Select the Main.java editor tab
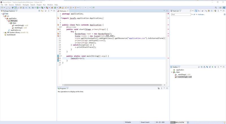The image size is (226, 124). pos(63,11)
